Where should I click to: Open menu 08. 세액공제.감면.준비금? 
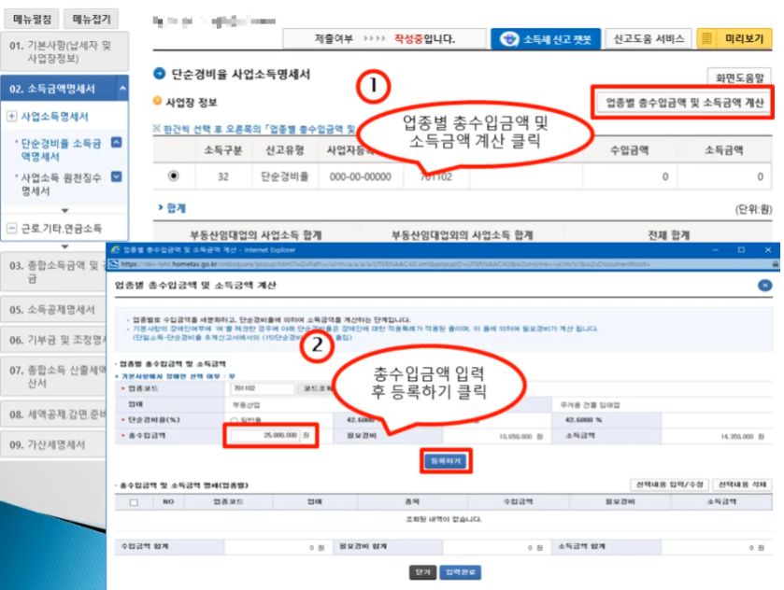click(53, 414)
